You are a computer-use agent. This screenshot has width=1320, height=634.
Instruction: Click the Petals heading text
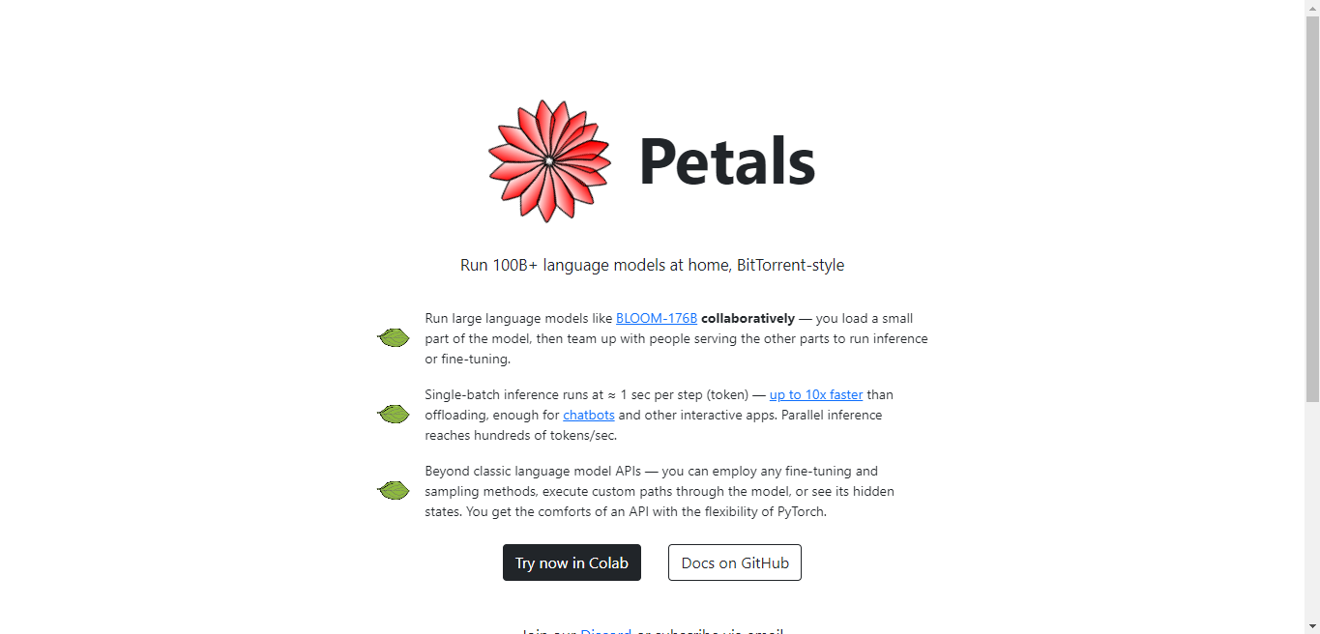(x=726, y=161)
